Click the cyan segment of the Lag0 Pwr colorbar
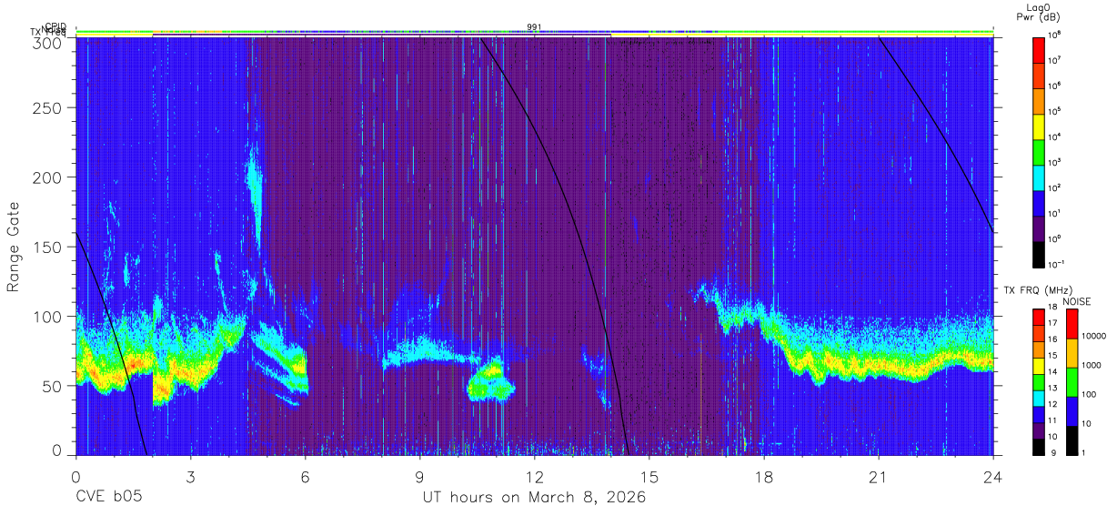The height and width of the screenshot is (516, 1117). point(1039,176)
